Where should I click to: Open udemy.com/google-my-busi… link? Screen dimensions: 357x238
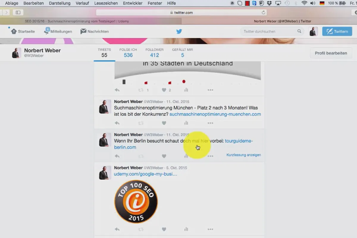(145, 174)
